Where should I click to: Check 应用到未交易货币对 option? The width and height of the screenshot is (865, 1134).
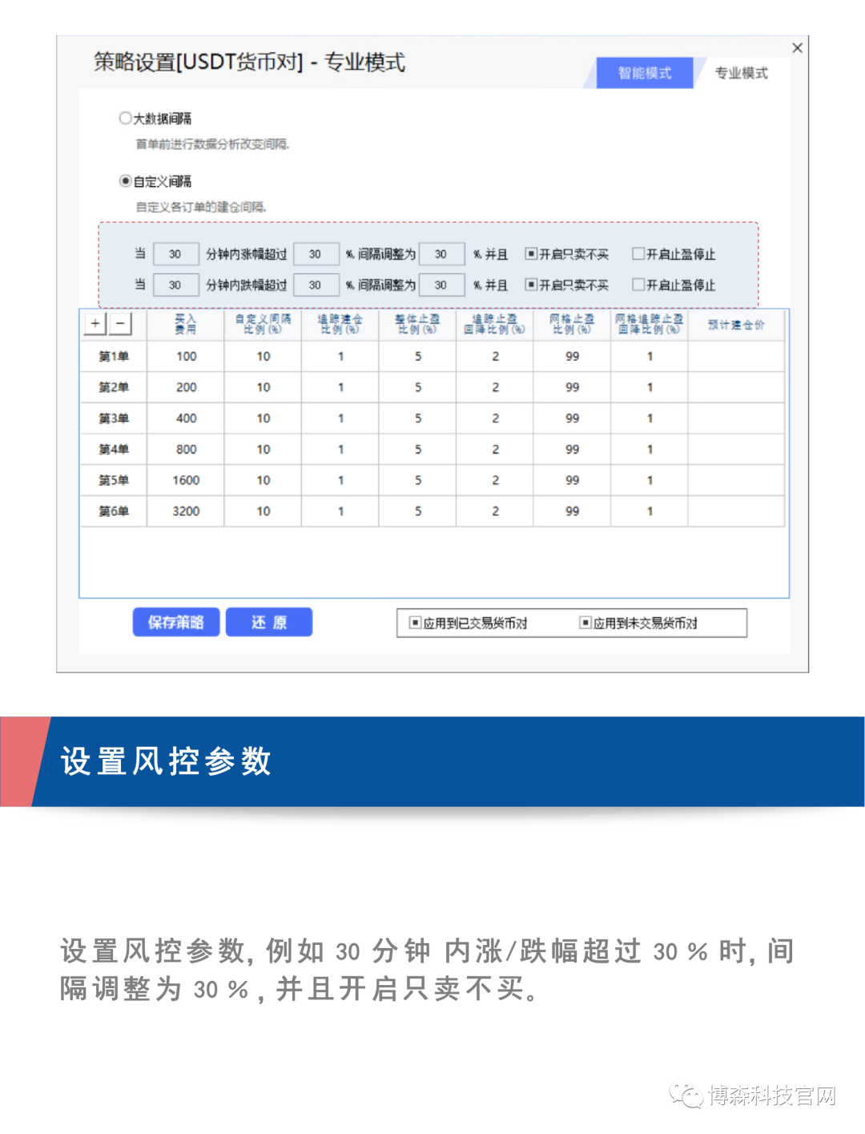(585, 623)
